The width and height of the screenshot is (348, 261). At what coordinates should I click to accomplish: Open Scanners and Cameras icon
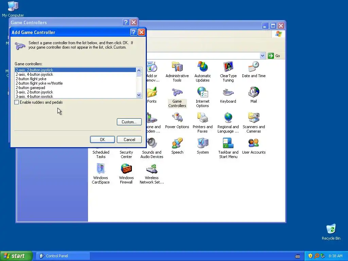(x=254, y=123)
